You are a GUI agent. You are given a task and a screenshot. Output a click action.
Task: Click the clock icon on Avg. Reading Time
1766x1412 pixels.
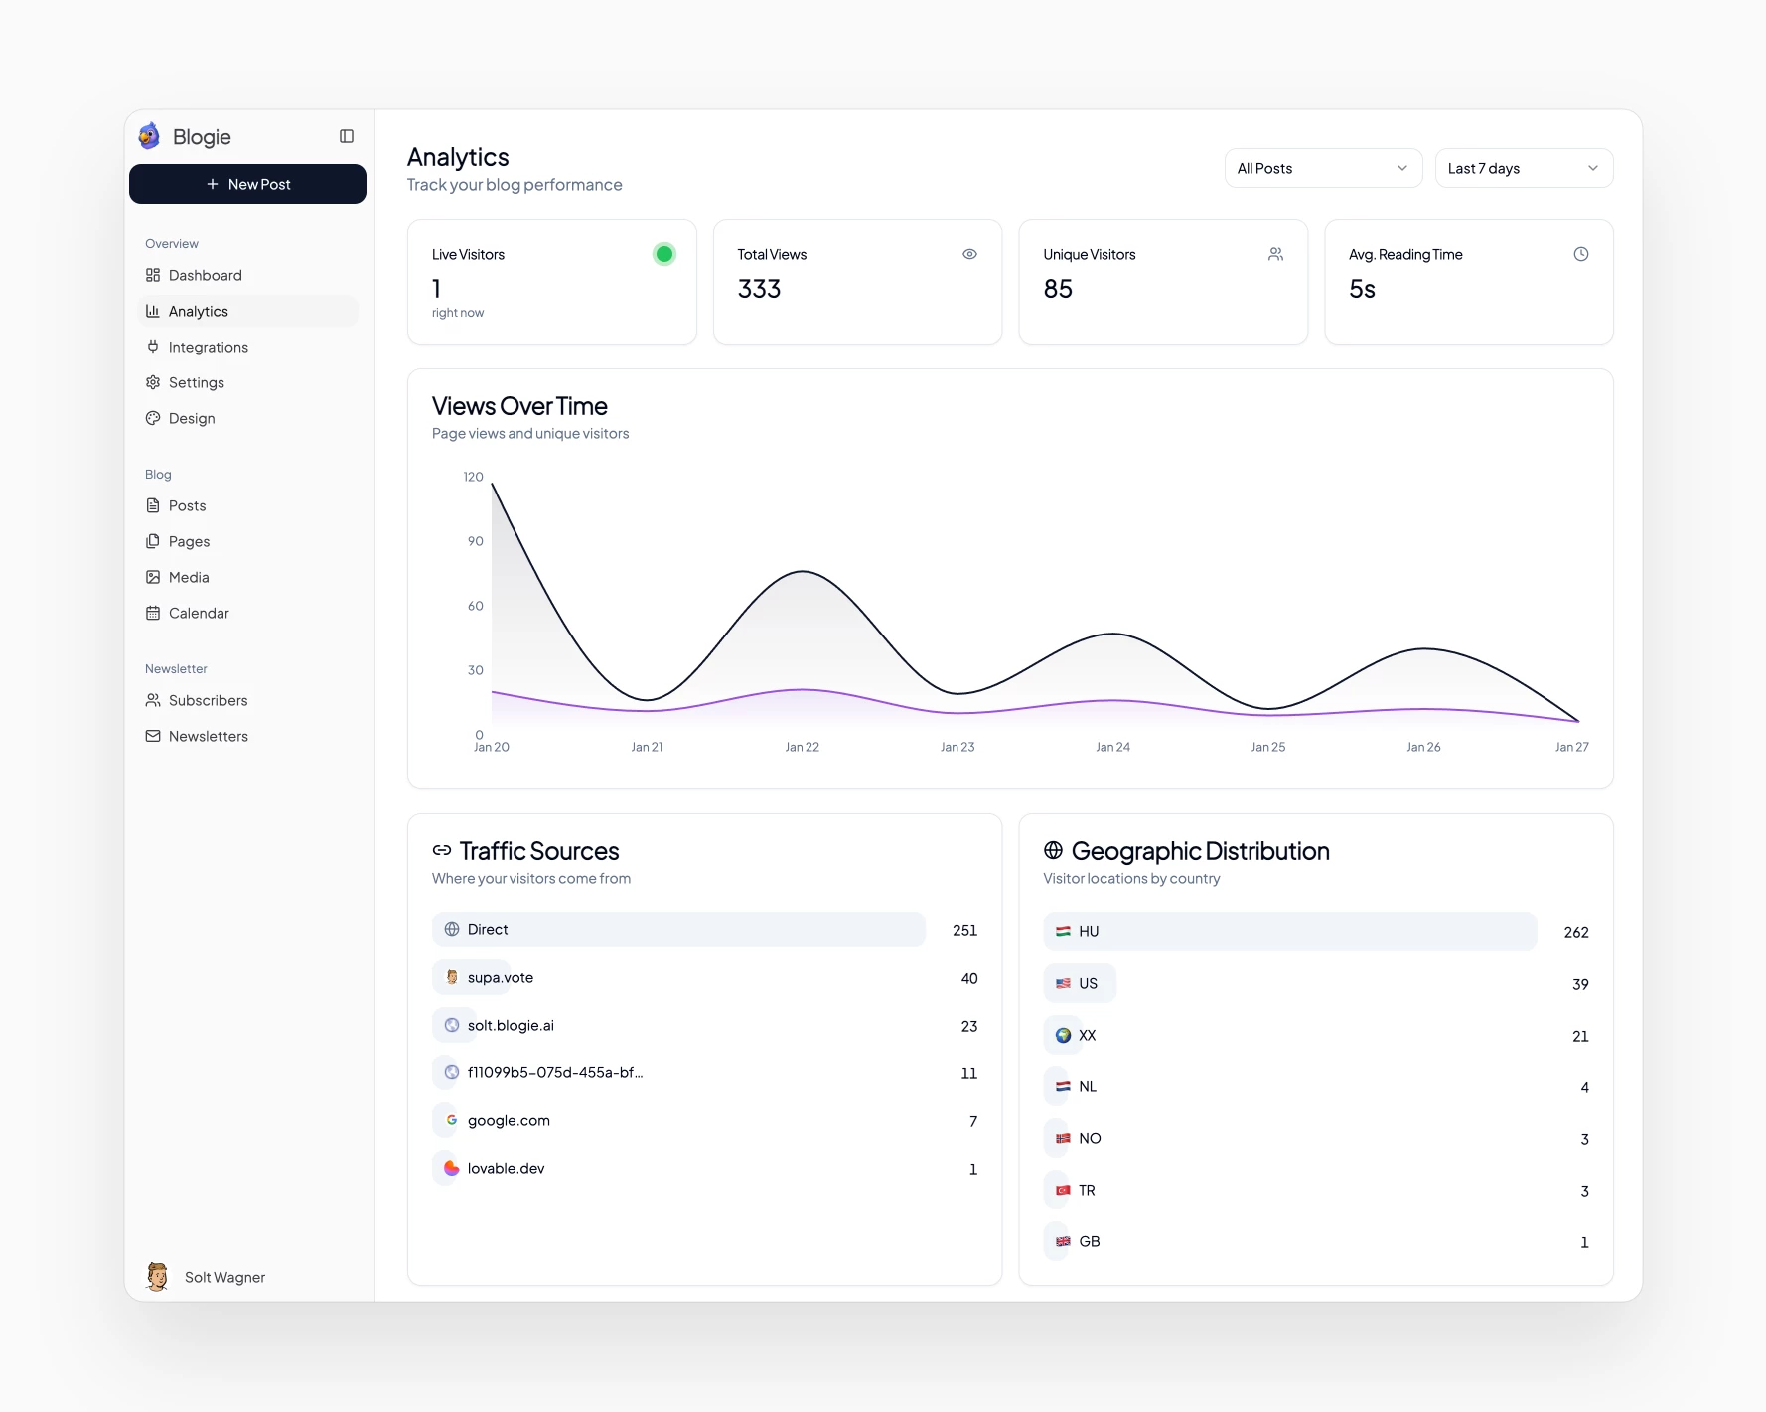pos(1580,254)
